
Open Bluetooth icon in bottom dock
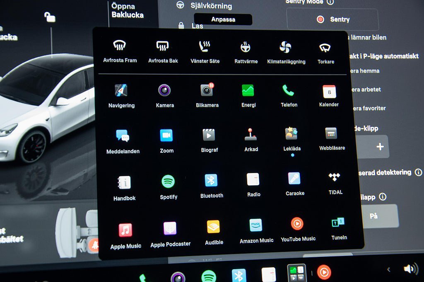point(239,275)
